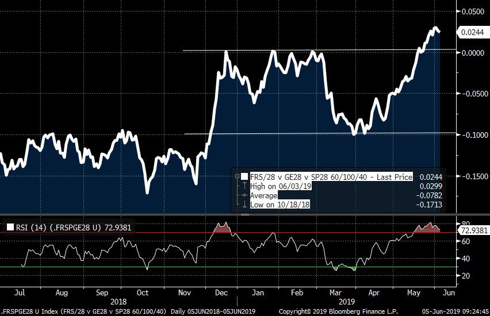Click the 0.0500 axis label
The width and height of the screenshot is (490, 316).
click(x=473, y=11)
